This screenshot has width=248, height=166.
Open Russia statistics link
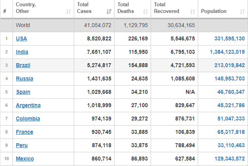24,78
